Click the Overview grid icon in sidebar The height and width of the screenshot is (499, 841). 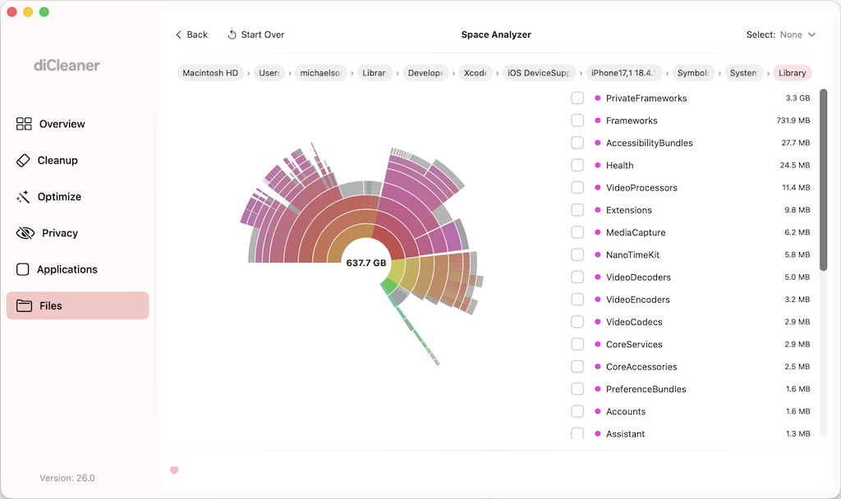[24, 124]
